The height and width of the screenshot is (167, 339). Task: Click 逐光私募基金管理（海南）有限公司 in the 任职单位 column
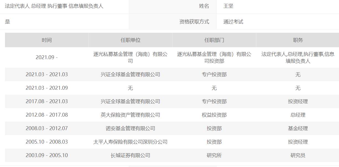point(131,58)
